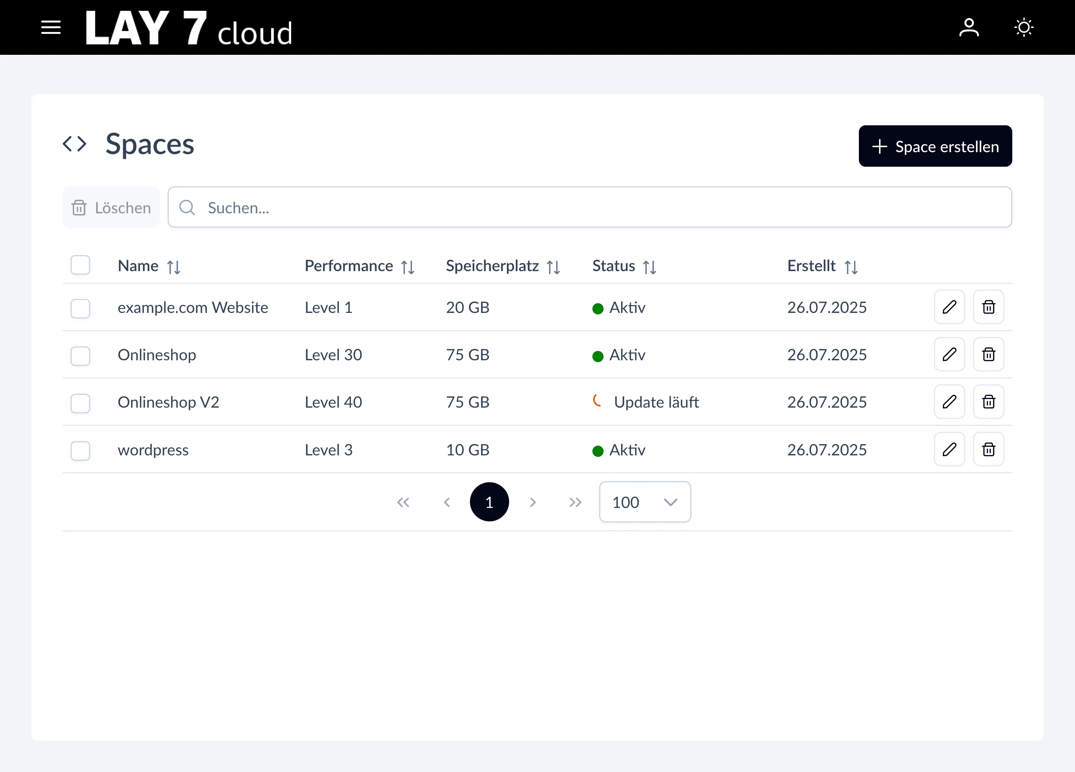Open the 100 rows-per-page dropdown
The image size is (1075, 772).
point(644,502)
